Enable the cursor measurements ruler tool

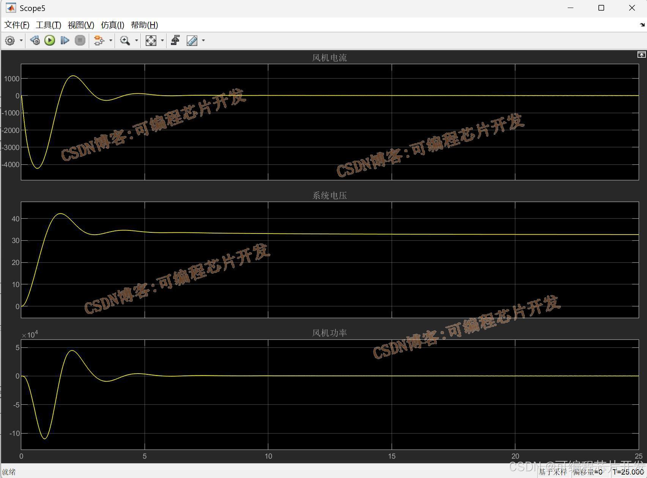tap(192, 40)
